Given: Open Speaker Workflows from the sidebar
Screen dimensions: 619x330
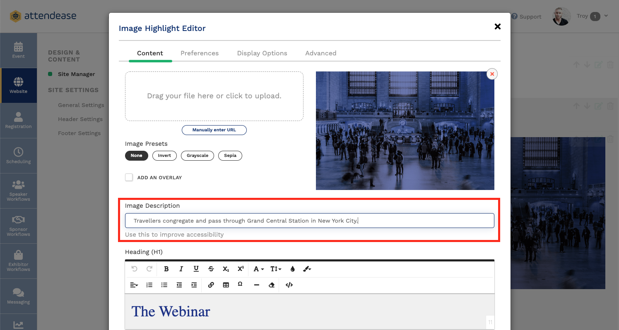Looking at the screenshot, I should click(18, 191).
